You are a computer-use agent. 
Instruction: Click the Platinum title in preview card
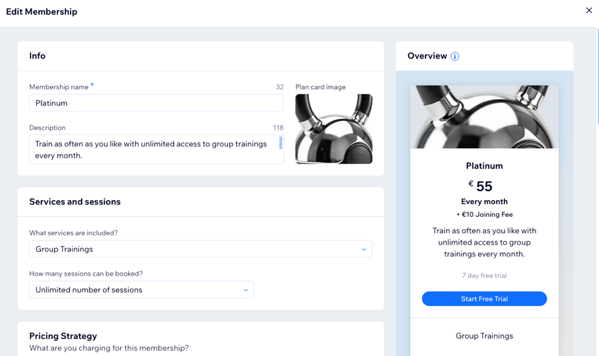pyautogui.click(x=484, y=166)
